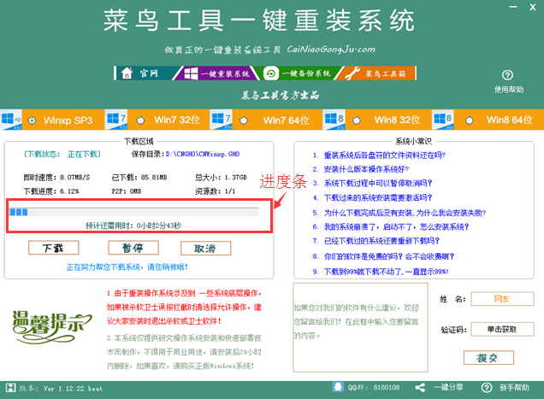Click the CaiNiaoGongJu.com website text

[x=331, y=50]
